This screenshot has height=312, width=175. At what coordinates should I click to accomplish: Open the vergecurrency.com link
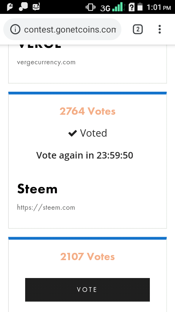(46, 62)
